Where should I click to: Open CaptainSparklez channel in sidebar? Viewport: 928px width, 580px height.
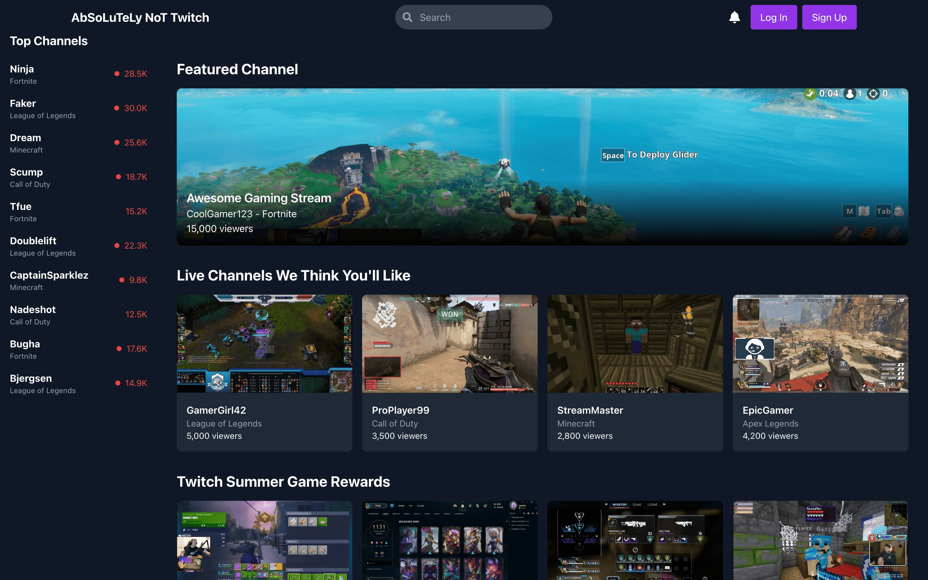(78, 280)
